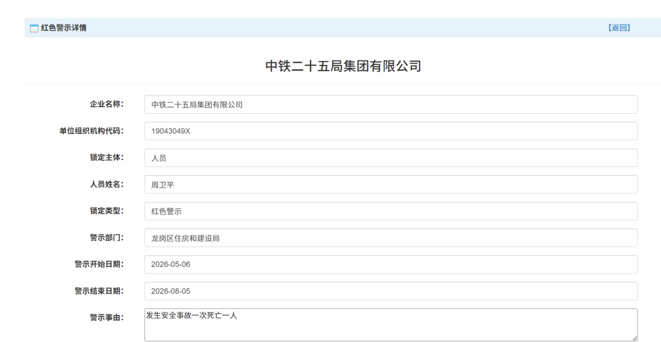Image resolution: width=661 pixels, height=342 pixels.
Task: Click the 人员姓名 label
Action: (107, 185)
